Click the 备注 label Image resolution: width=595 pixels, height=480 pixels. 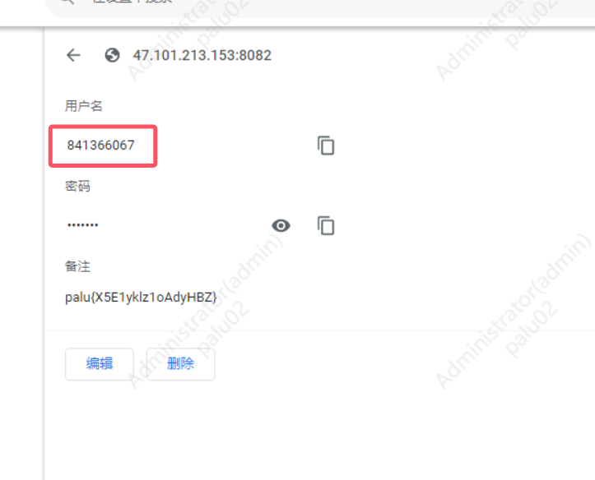pos(77,266)
